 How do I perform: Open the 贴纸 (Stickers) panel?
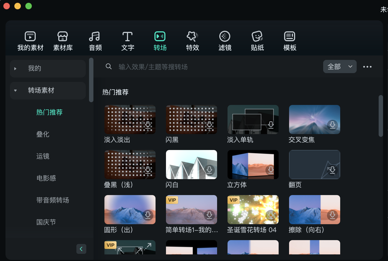point(257,41)
